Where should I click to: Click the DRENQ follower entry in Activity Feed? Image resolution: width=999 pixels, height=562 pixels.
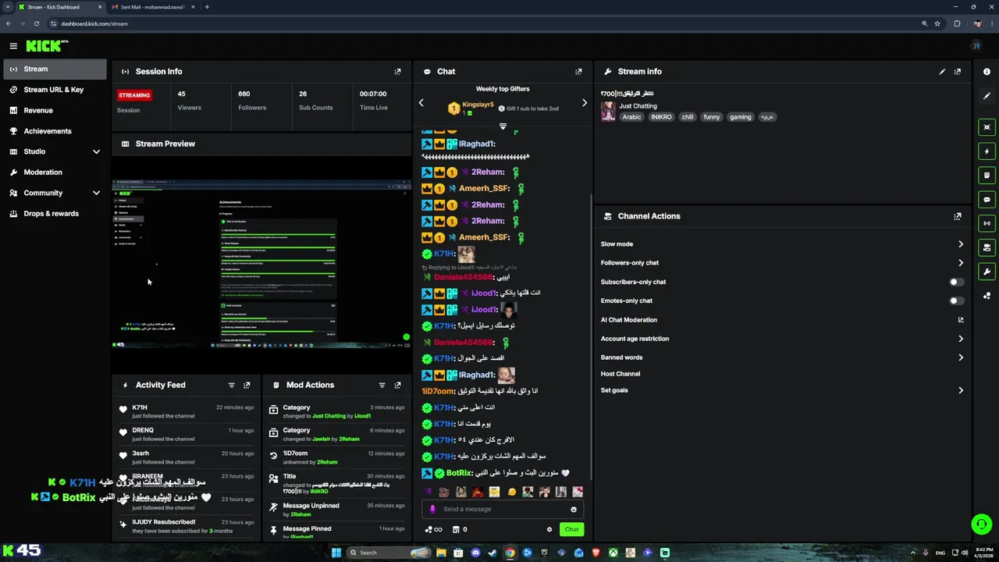click(x=187, y=435)
